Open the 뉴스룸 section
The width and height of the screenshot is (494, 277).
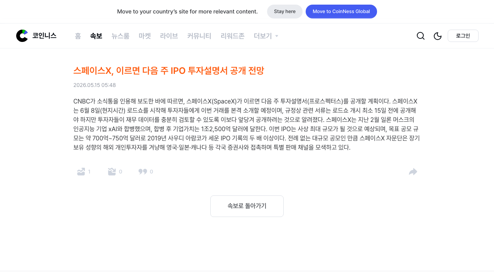click(120, 36)
